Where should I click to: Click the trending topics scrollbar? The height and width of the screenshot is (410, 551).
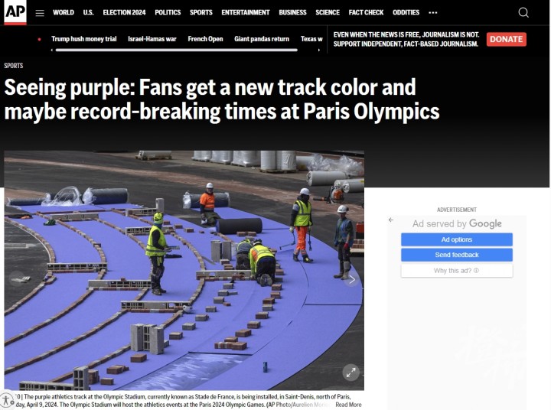[177, 50]
